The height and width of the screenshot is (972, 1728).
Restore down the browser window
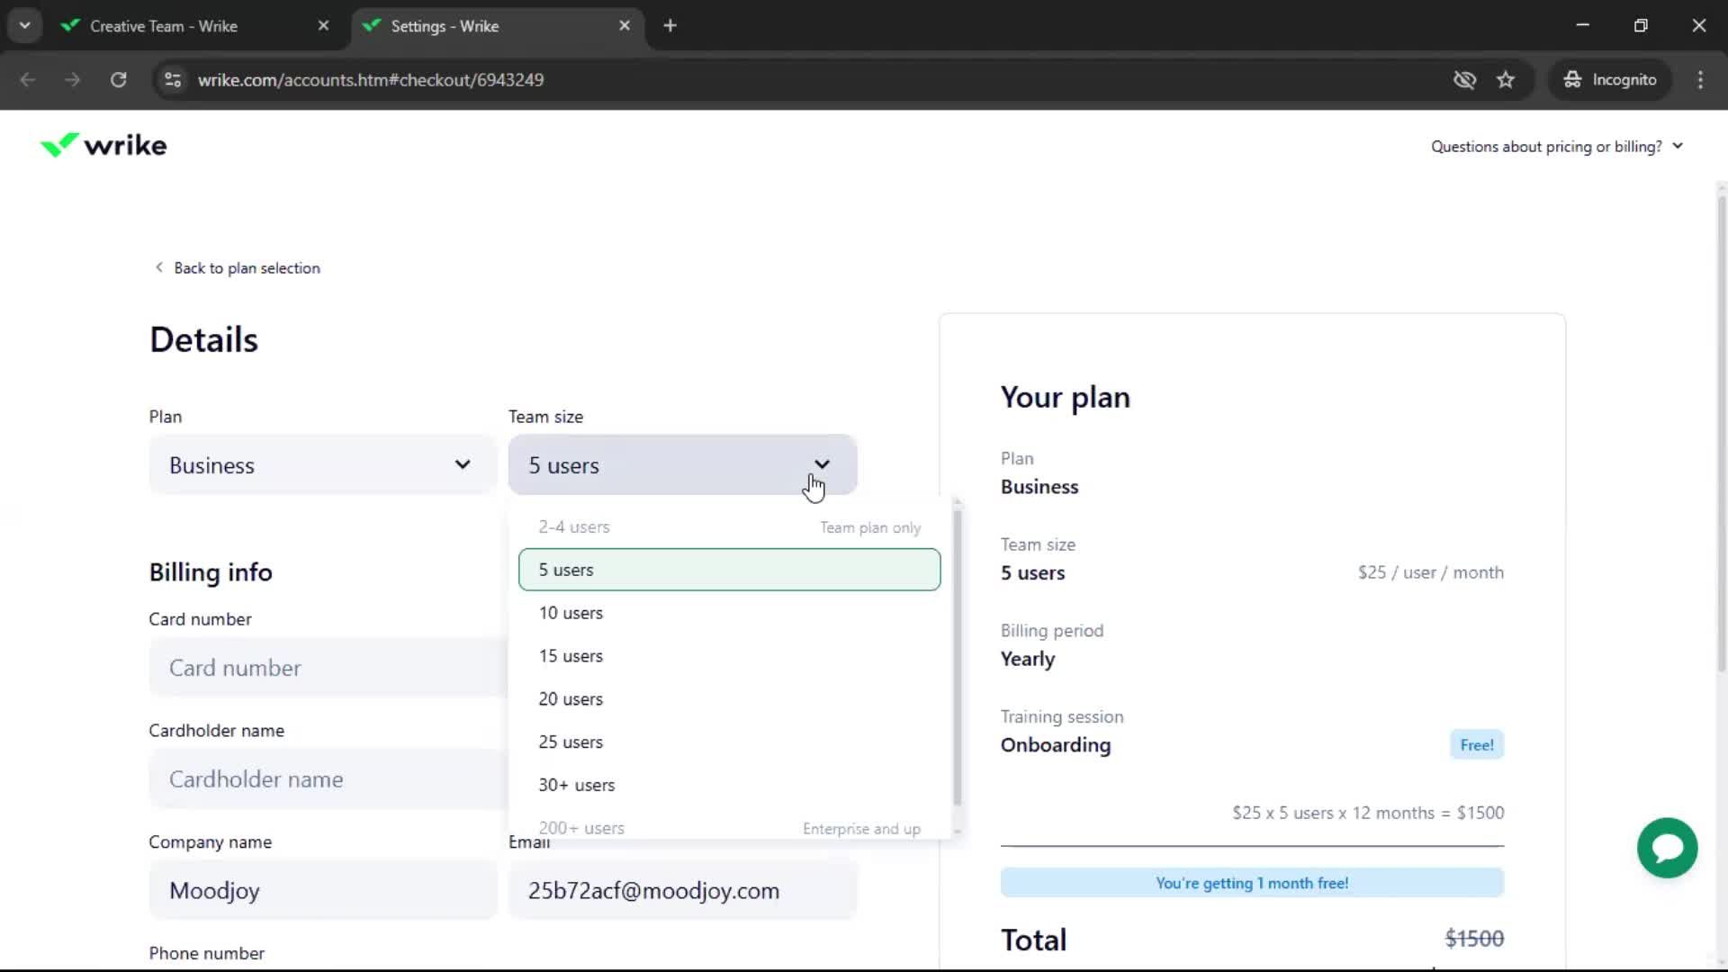[1641, 25]
